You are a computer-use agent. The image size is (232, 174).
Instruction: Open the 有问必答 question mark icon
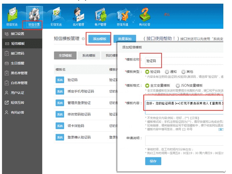pos(145,14)
